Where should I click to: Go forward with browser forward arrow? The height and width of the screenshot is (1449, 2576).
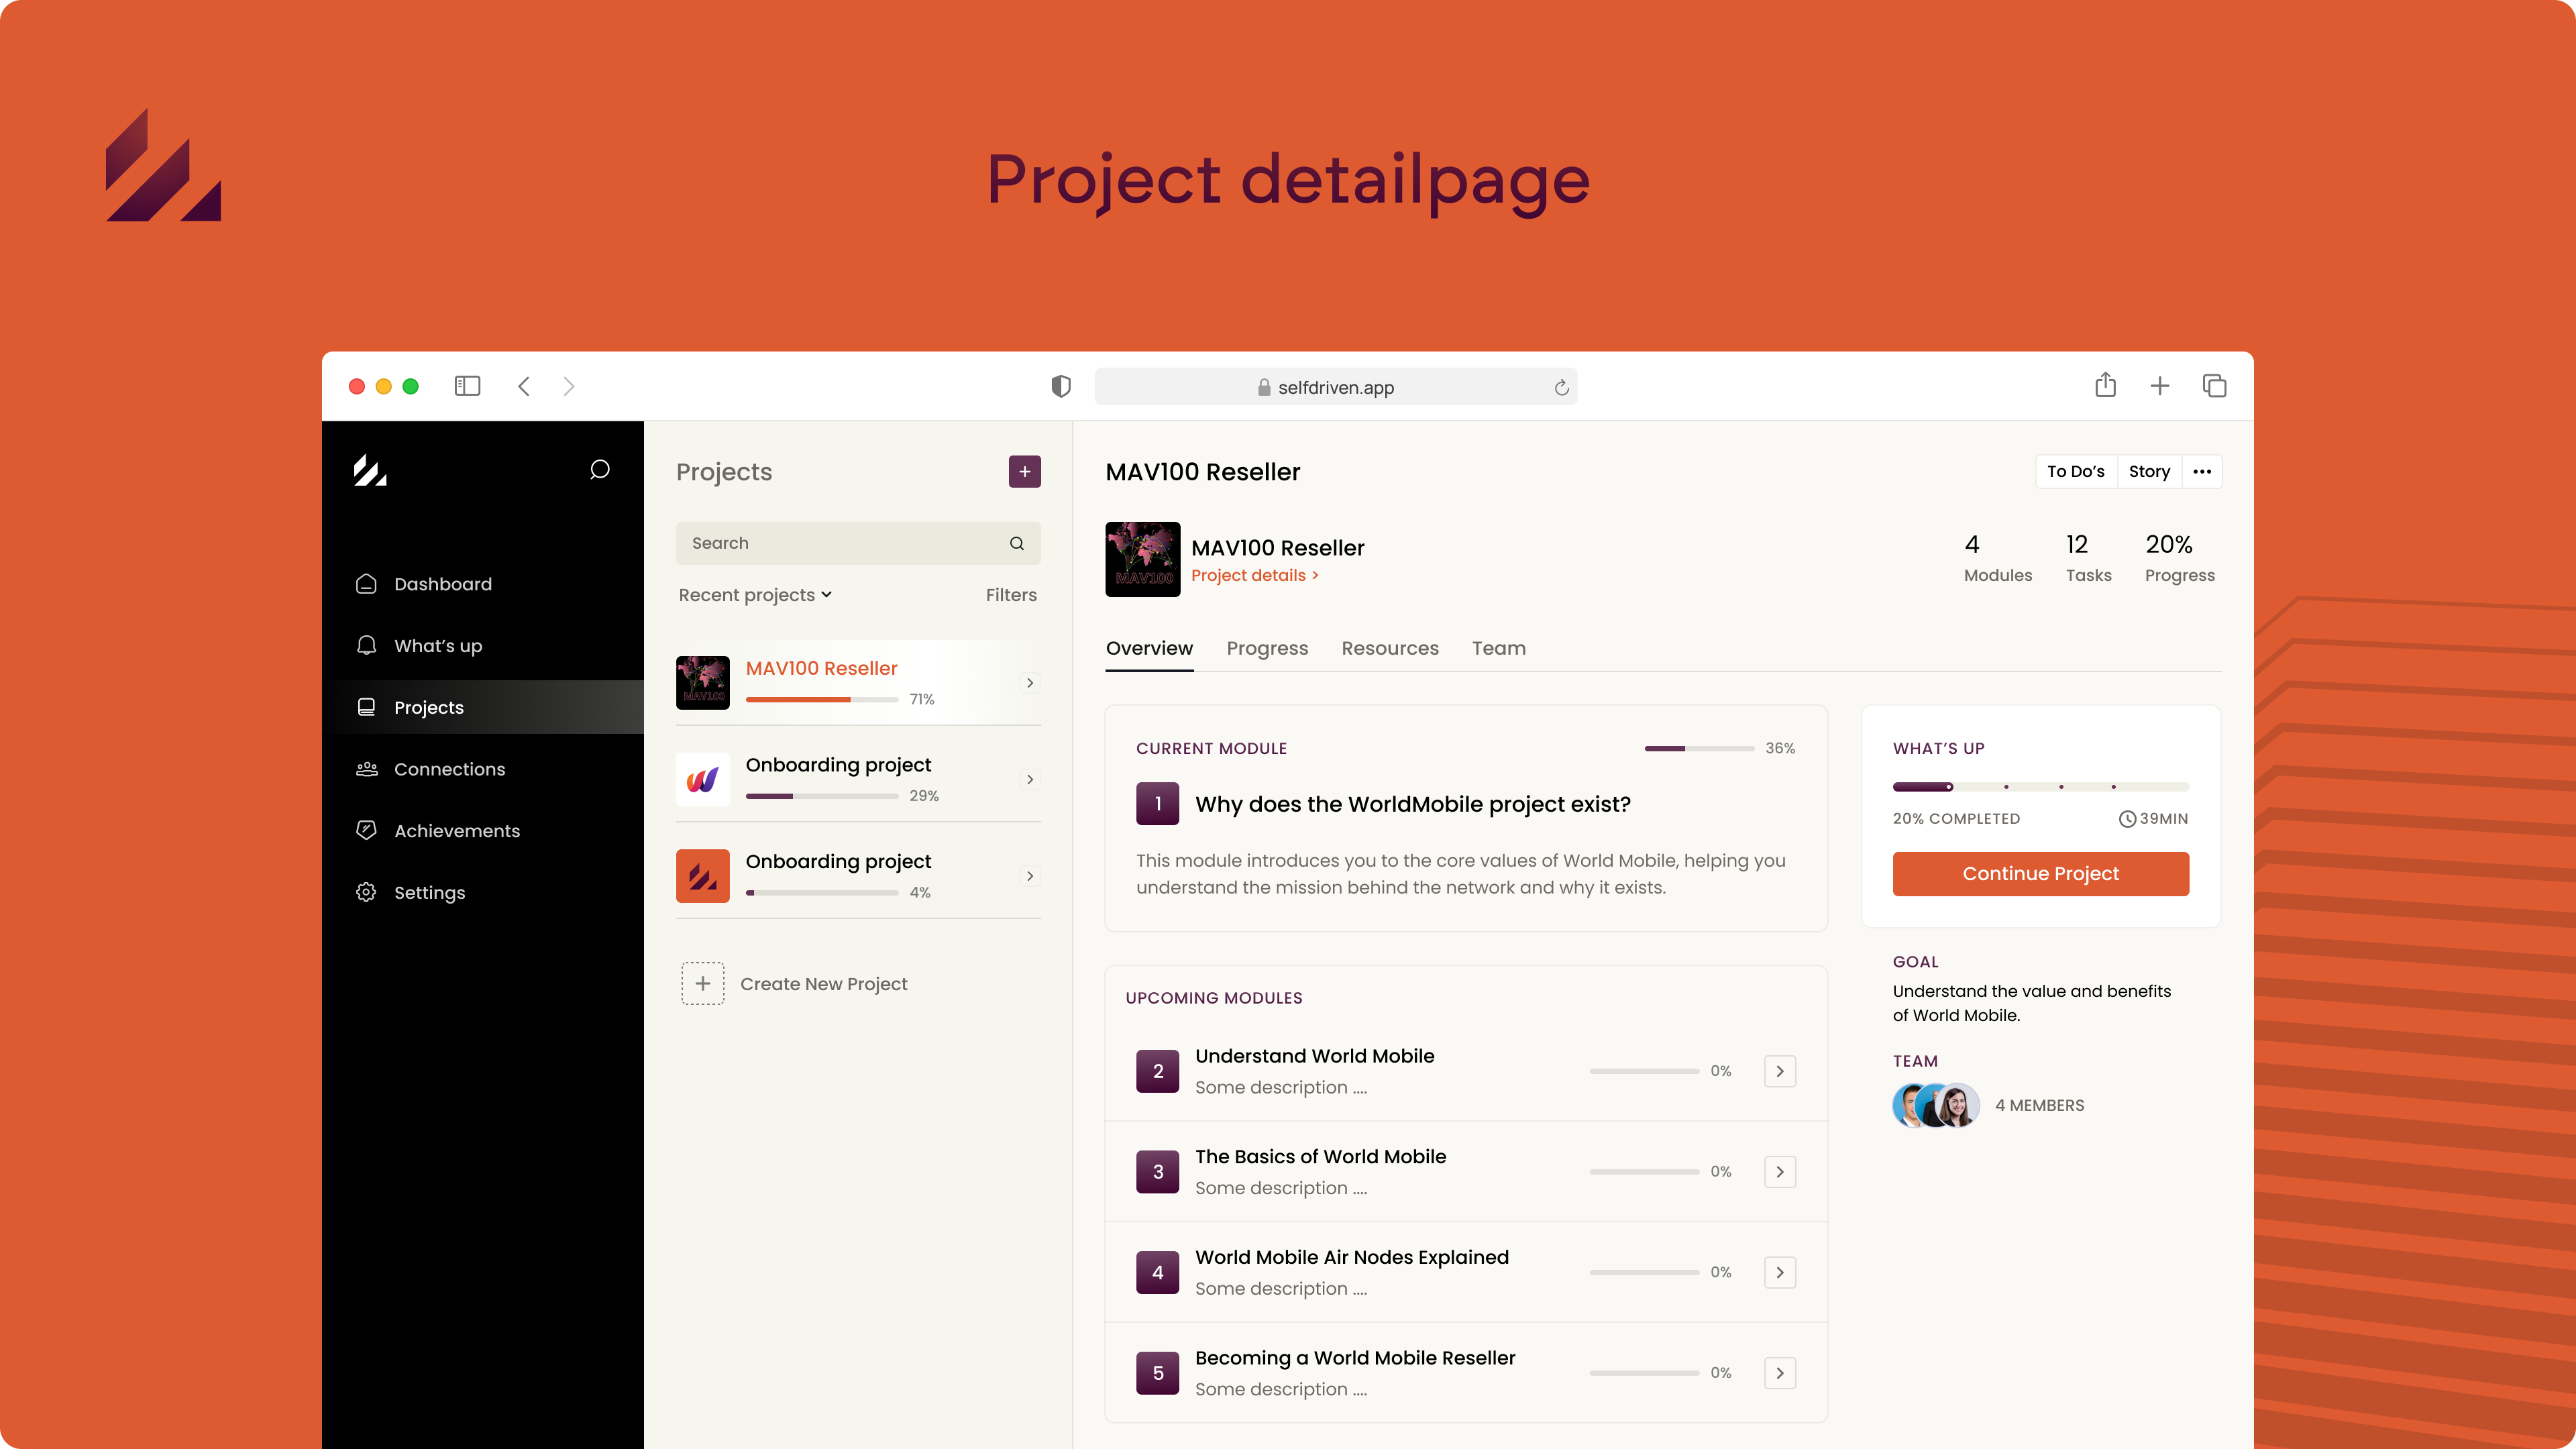569,386
